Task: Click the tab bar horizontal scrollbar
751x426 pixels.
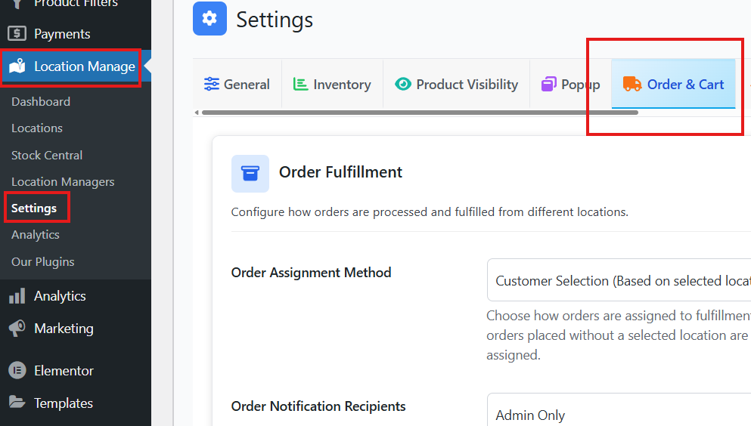Action: point(420,113)
